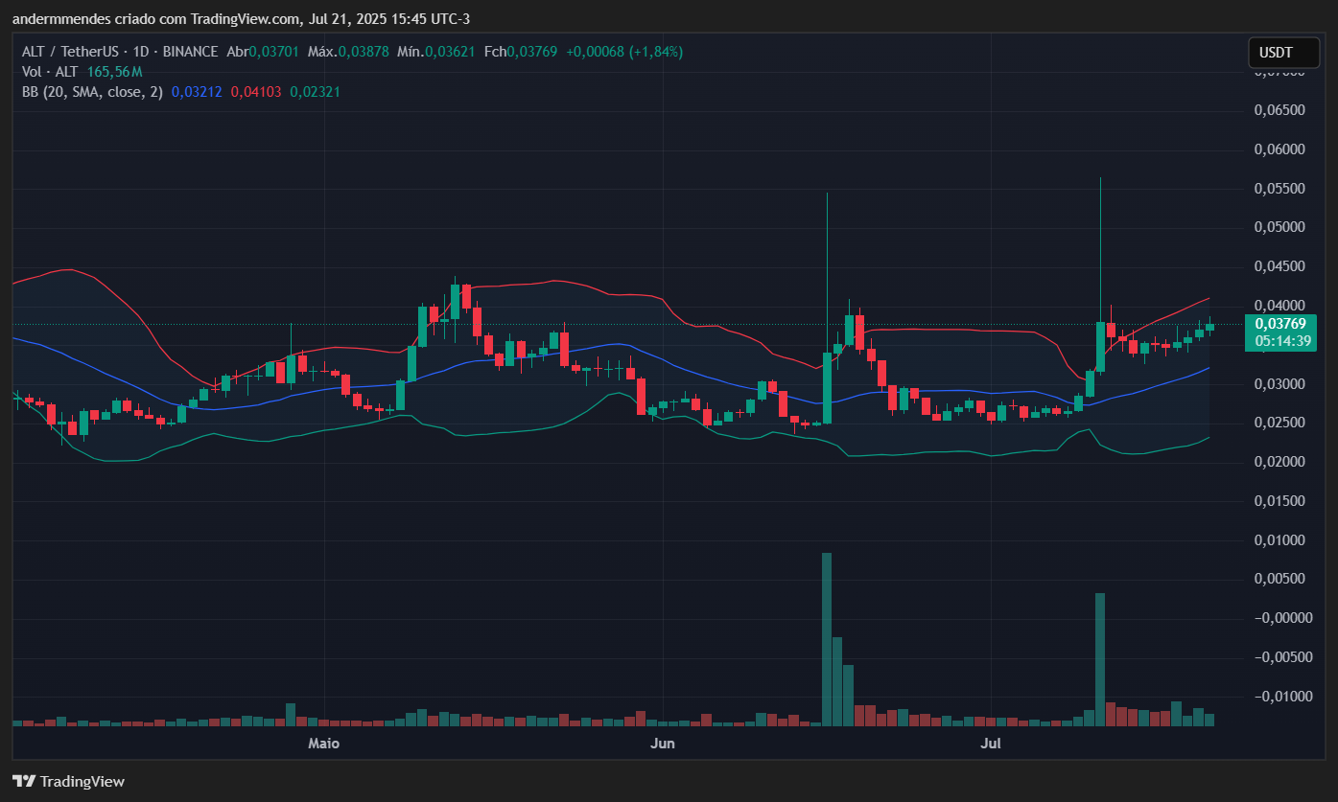The height and width of the screenshot is (802, 1338).
Task: Click the Fch close value 0,03769
Action: pos(533,52)
